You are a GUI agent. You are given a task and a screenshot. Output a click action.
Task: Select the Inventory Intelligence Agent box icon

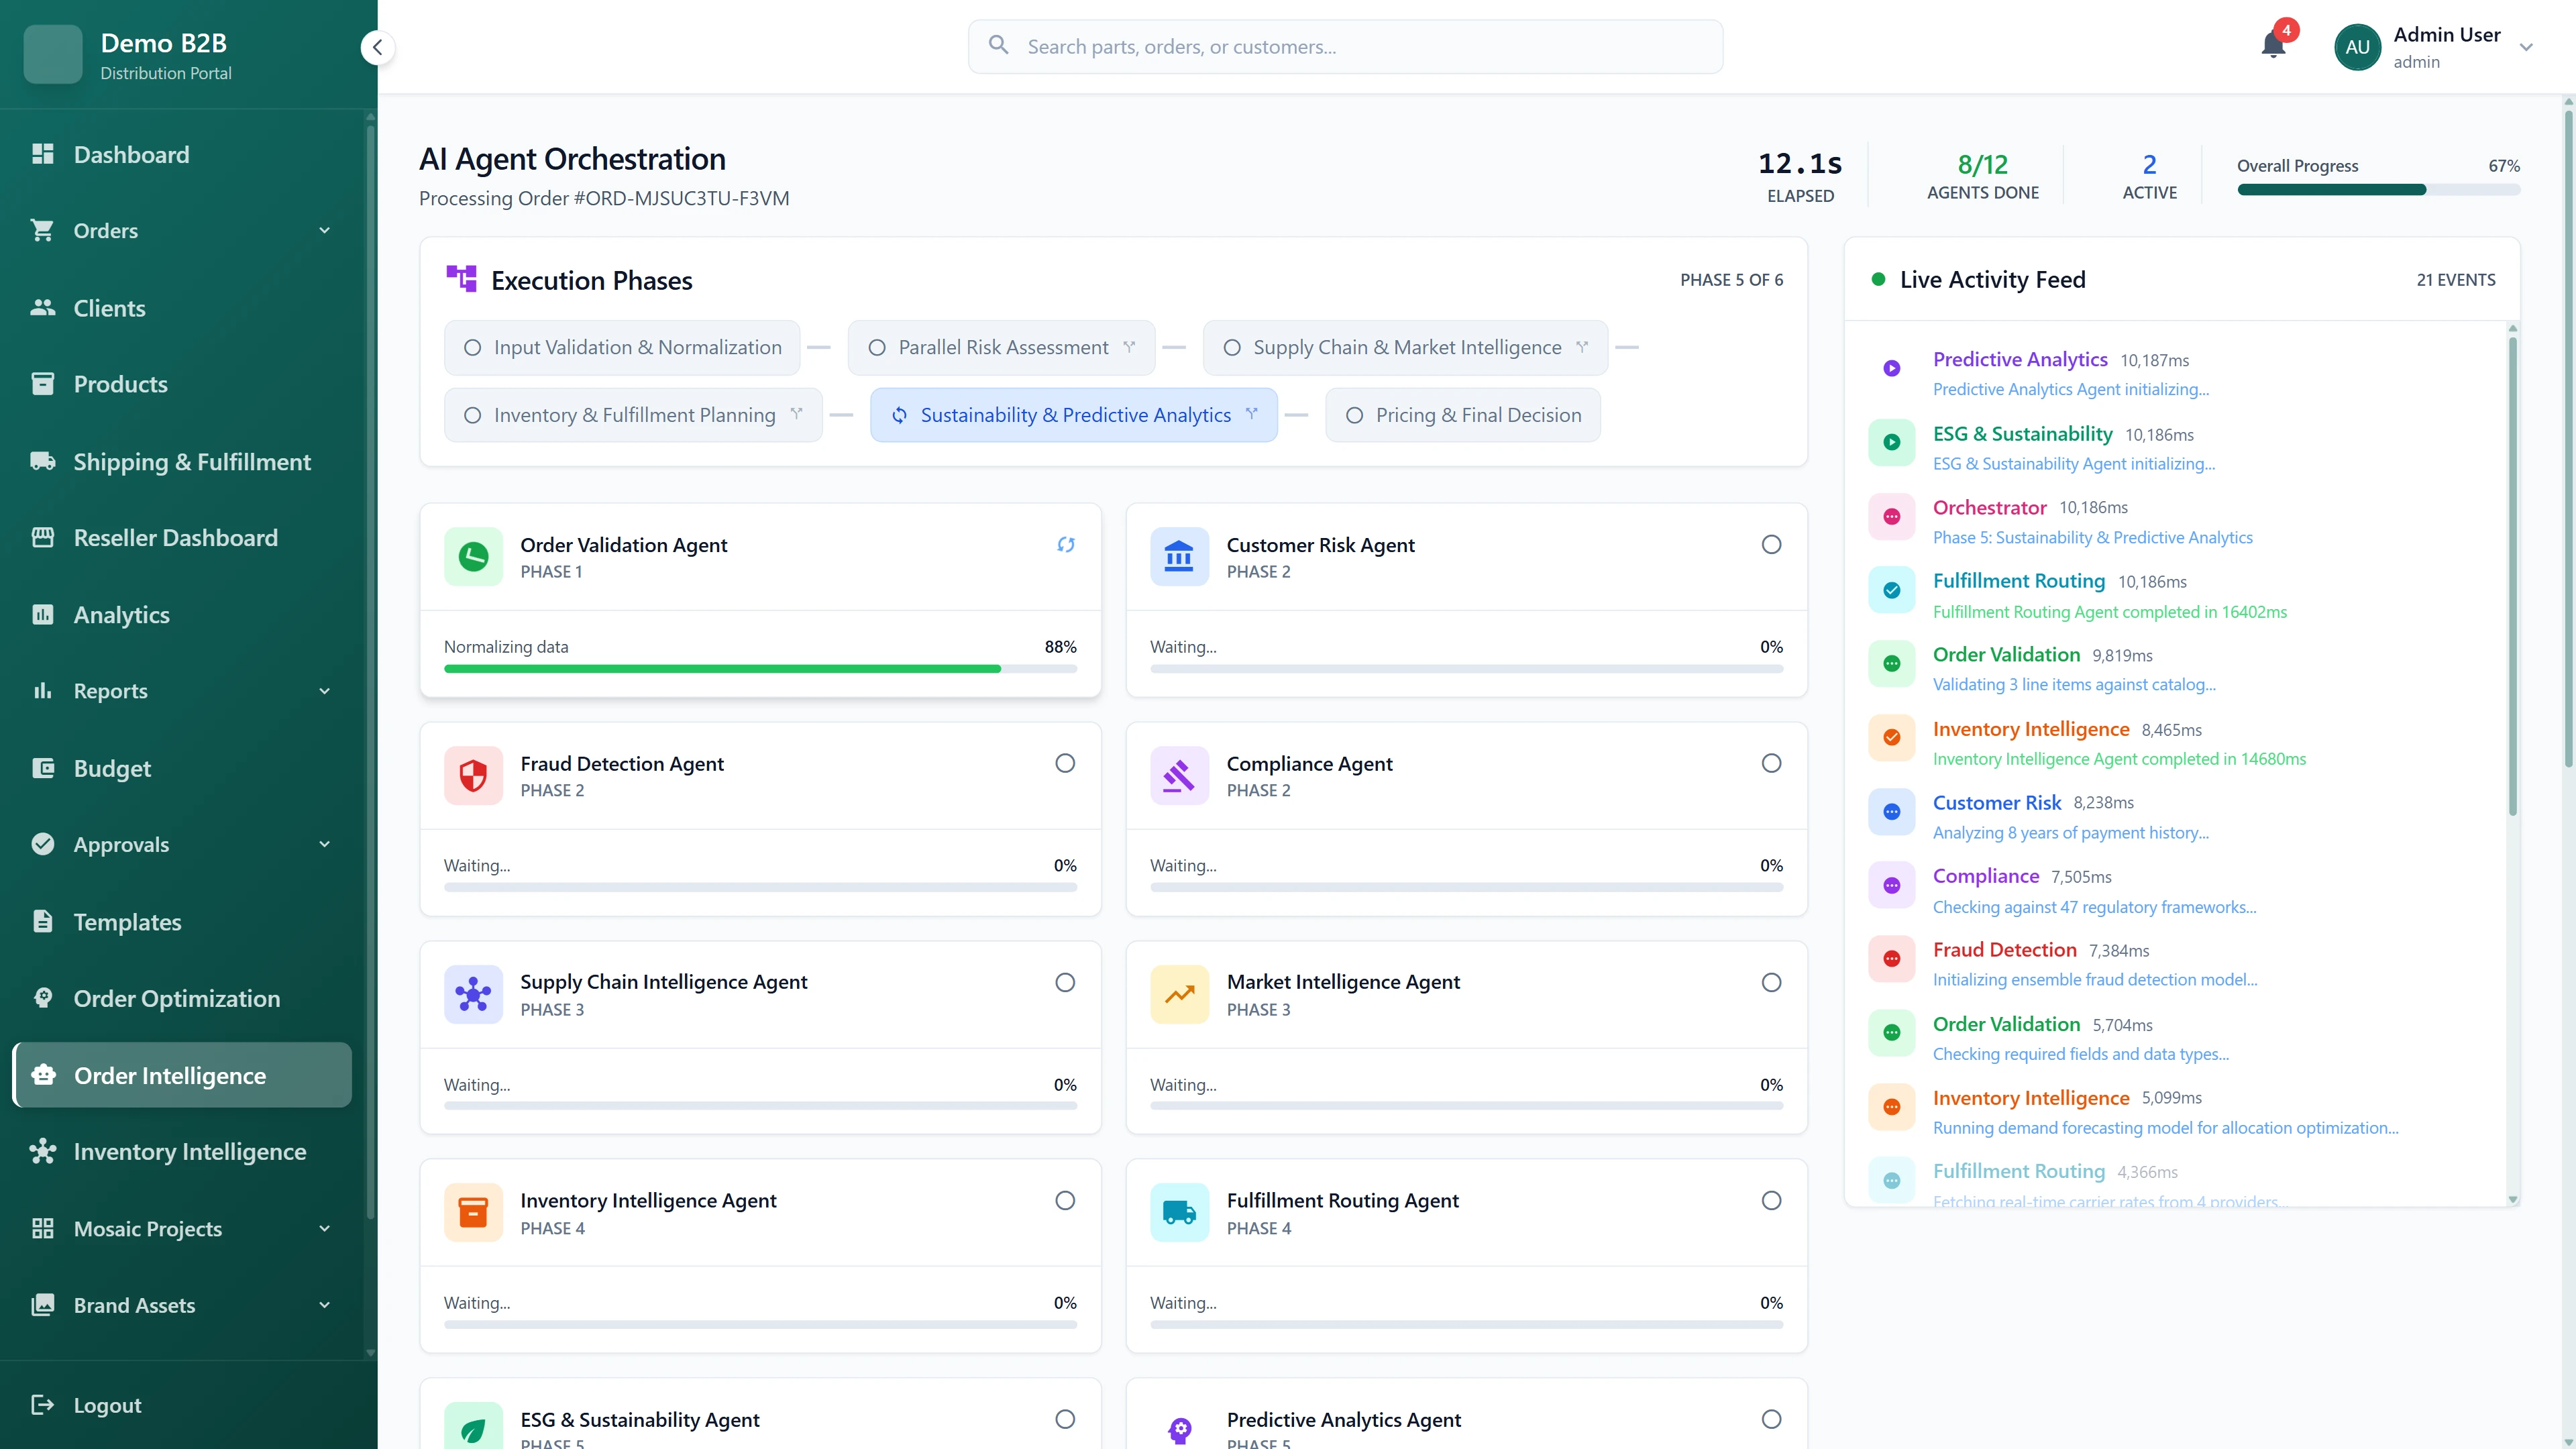pyautogui.click(x=472, y=1212)
